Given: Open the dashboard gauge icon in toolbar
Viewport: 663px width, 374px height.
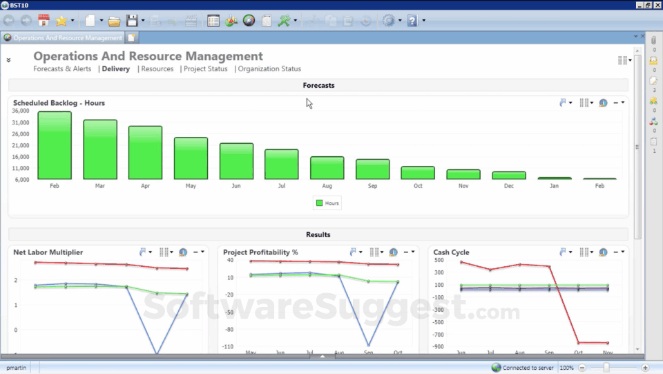Looking at the screenshot, I should click(249, 21).
